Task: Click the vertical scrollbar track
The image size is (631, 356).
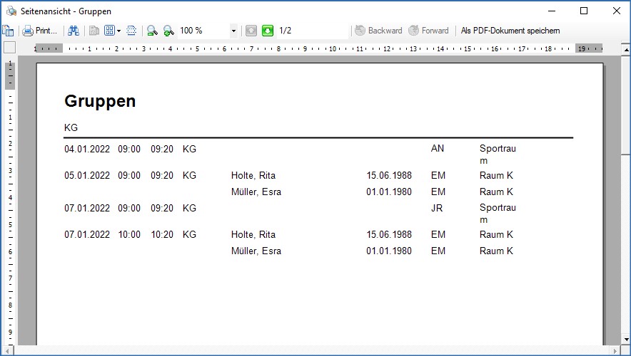Action: tap(625, 249)
